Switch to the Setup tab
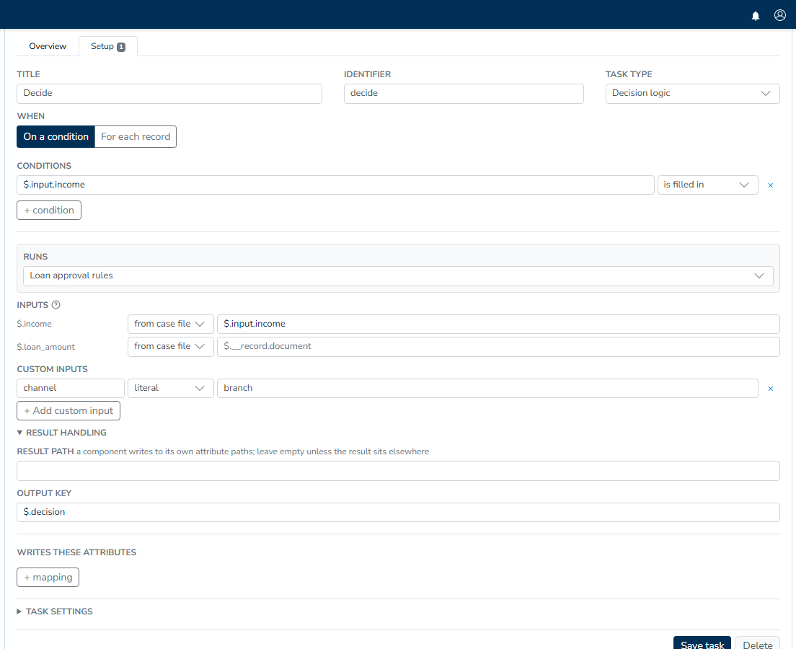 (x=107, y=46)
